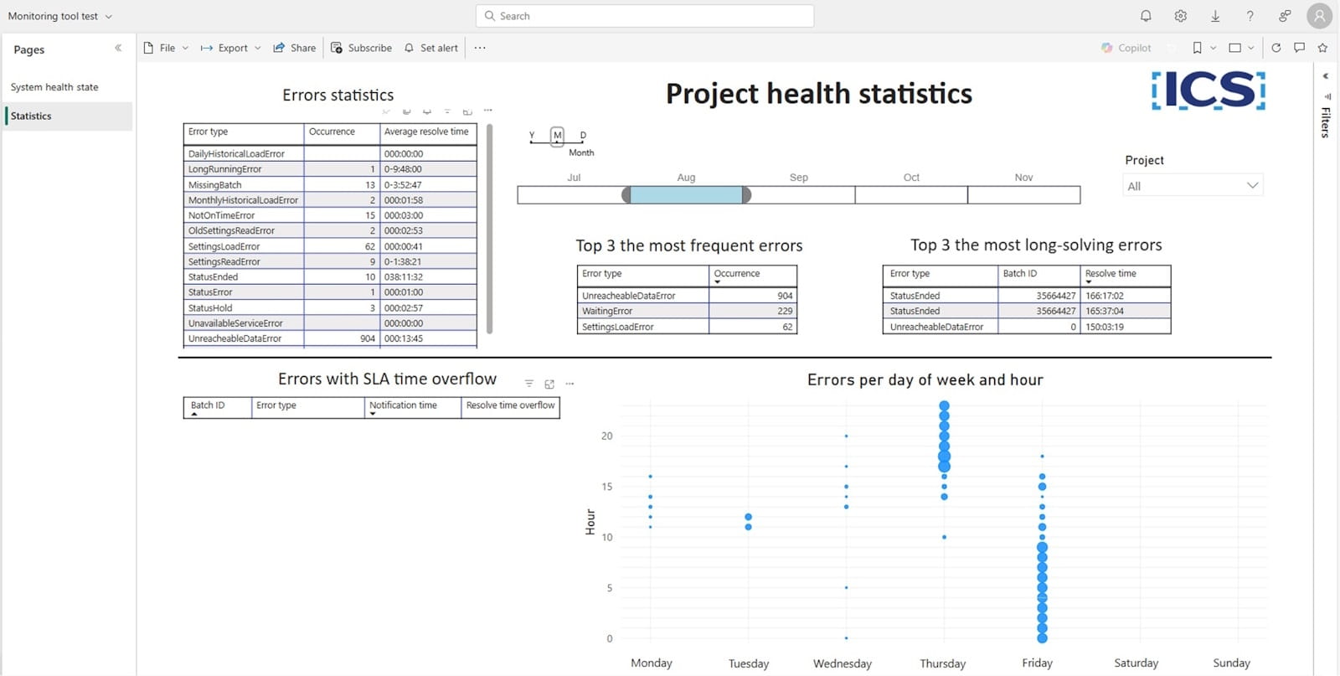The height and width of the screenshot is (676, 1340).
Task: Click the Share button
Action: [x=295, y=48]
